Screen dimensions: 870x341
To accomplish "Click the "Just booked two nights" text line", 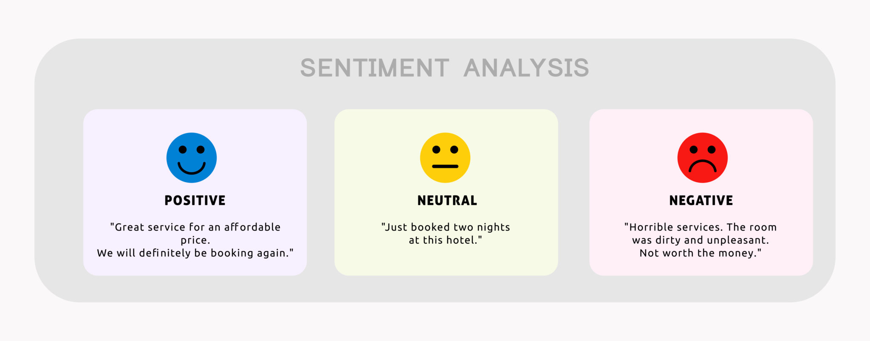I will coord(446,227).
